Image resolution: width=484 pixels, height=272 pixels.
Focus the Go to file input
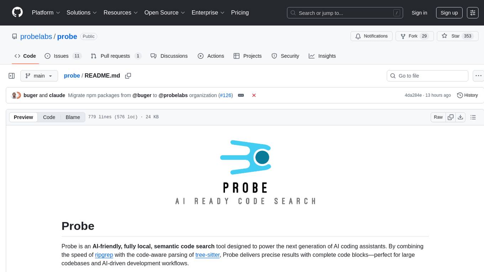[x=427, y=76]
